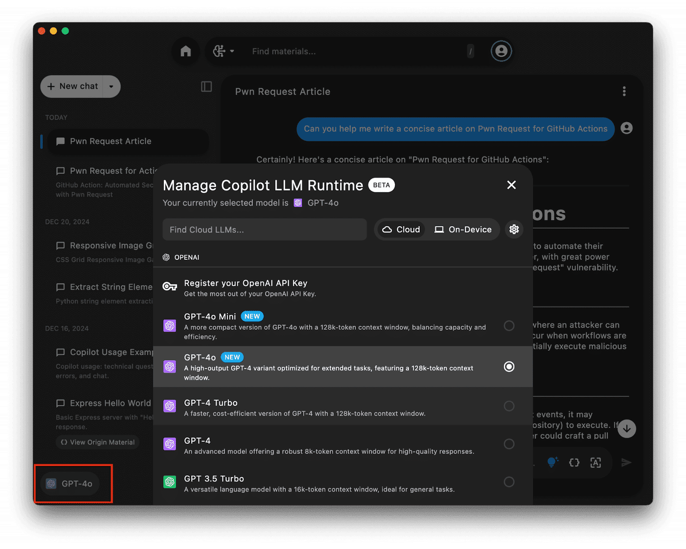Click the GPT-4 Turbo model icon
The height and width of the screenshot is (549, 686).
click(170, 406)
